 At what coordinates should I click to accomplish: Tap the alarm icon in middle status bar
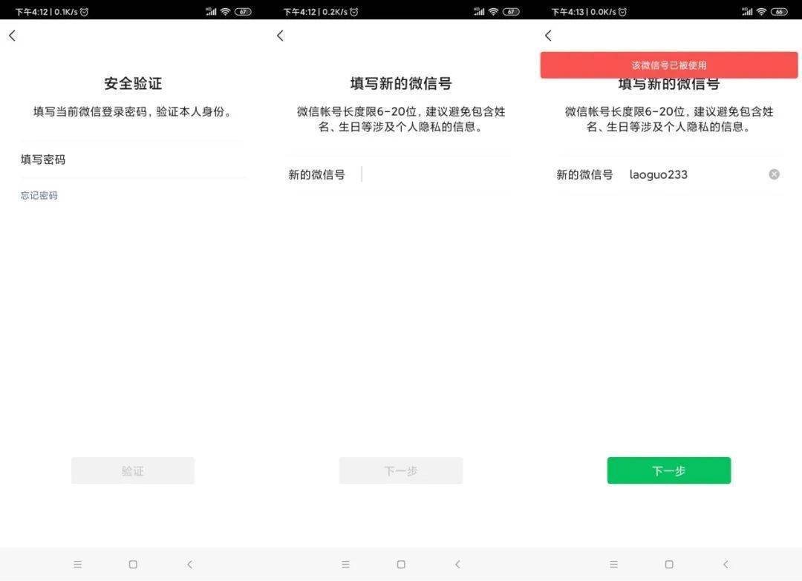(354, 12)
